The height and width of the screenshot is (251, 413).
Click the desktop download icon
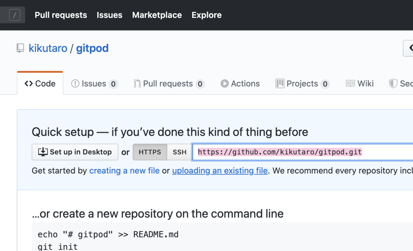[x=43, y=152]
